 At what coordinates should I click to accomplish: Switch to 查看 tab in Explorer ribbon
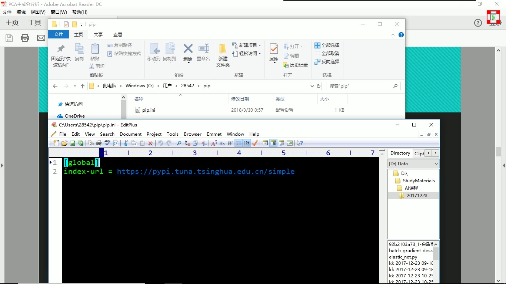click(x=118, y=34)
